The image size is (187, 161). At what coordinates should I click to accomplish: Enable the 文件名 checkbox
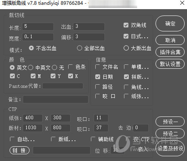tap(97, 67)
